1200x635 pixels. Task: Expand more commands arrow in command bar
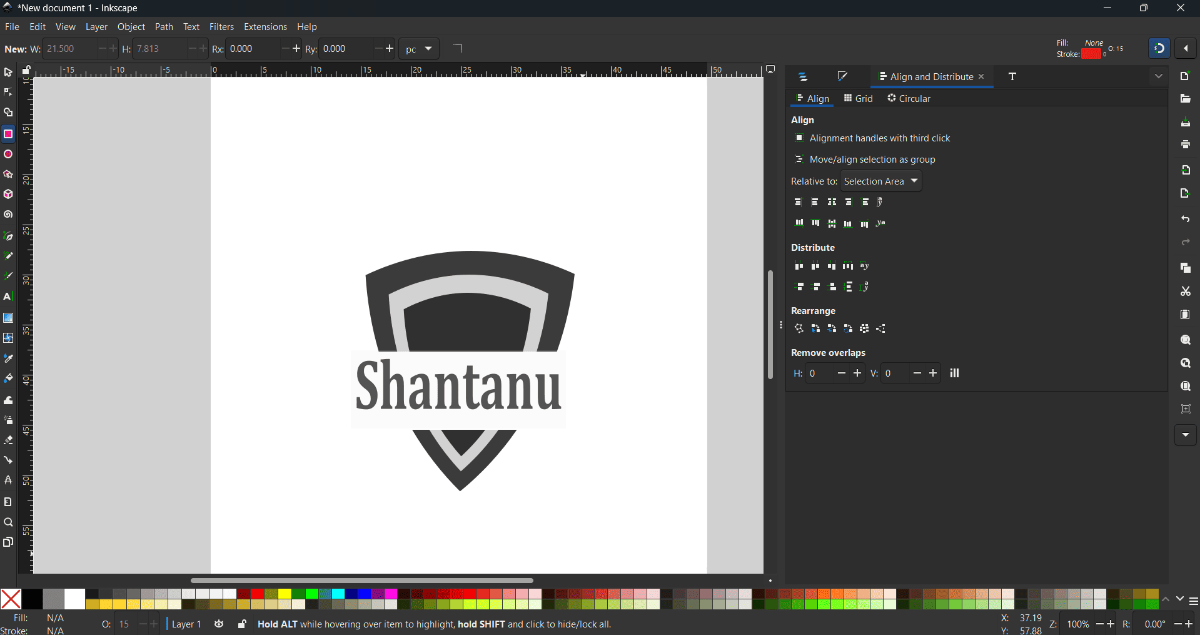(x=1186, y=435)
